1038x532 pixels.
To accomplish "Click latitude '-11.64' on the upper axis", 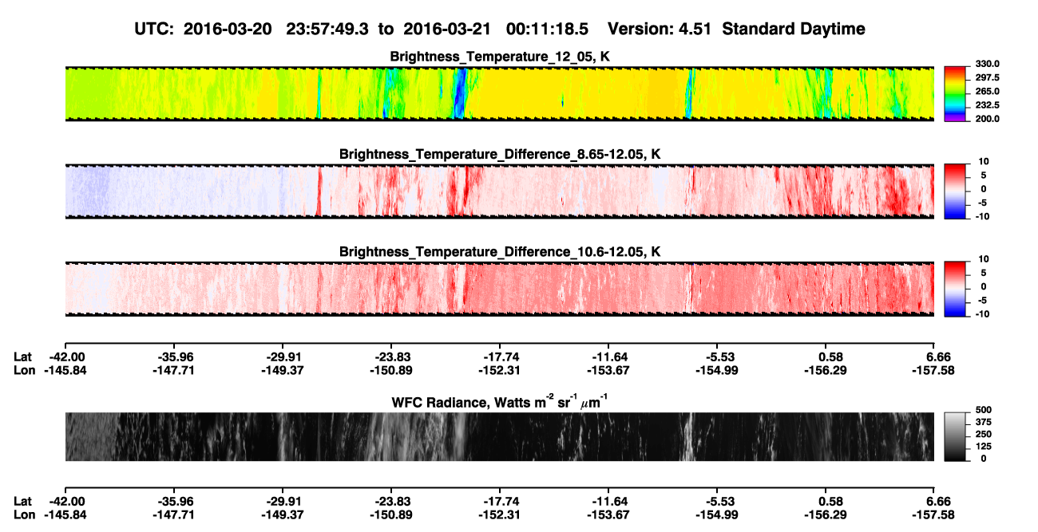I will [x=608, y=357].
